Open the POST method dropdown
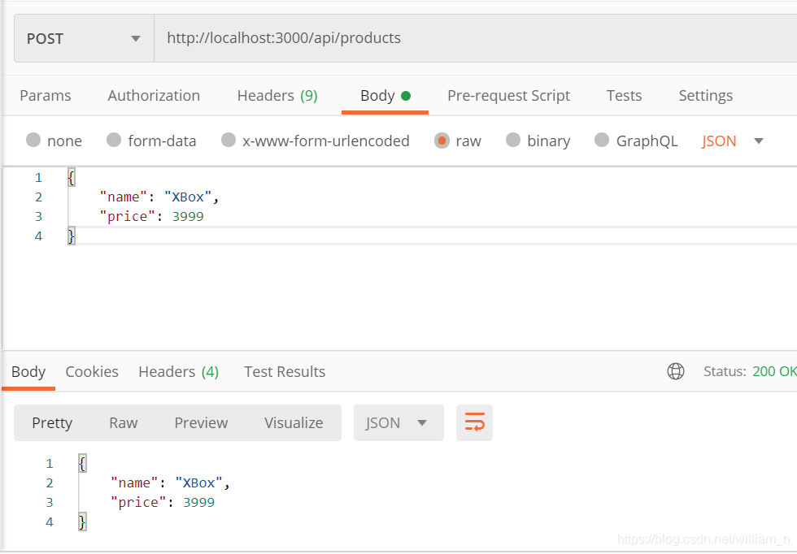 [84, 39]
